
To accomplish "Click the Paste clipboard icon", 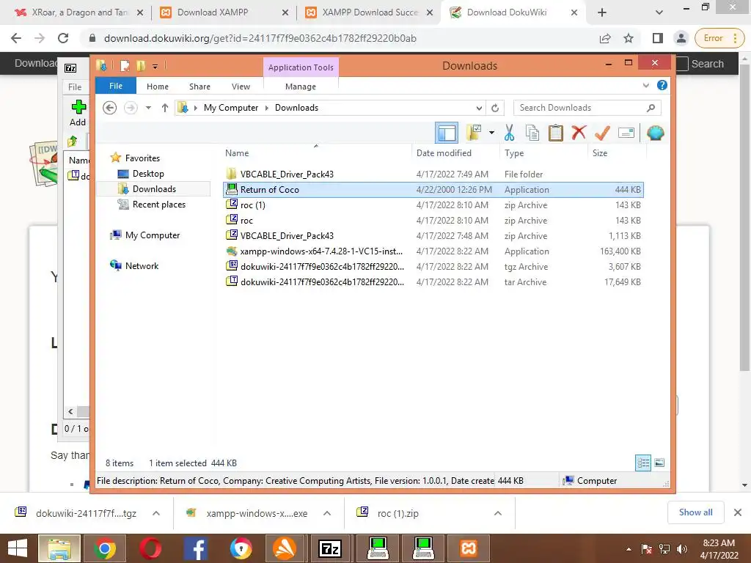I will click(x=555, y=133).
